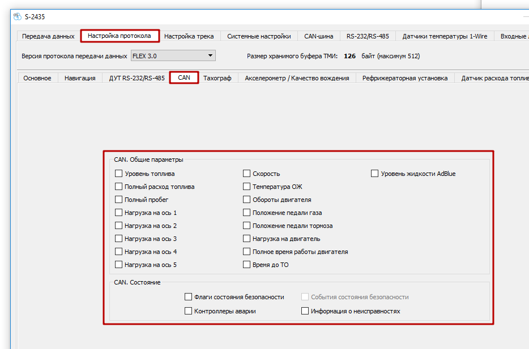This screenshot has height=349, width=529.
Task: Tick the Полный расход топлива checkbox
Action: (119, 187)
